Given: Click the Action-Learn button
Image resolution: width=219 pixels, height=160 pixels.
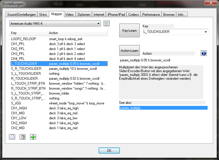Looking at the screenshot, I should pyautogui.click(x=129, y=50).
